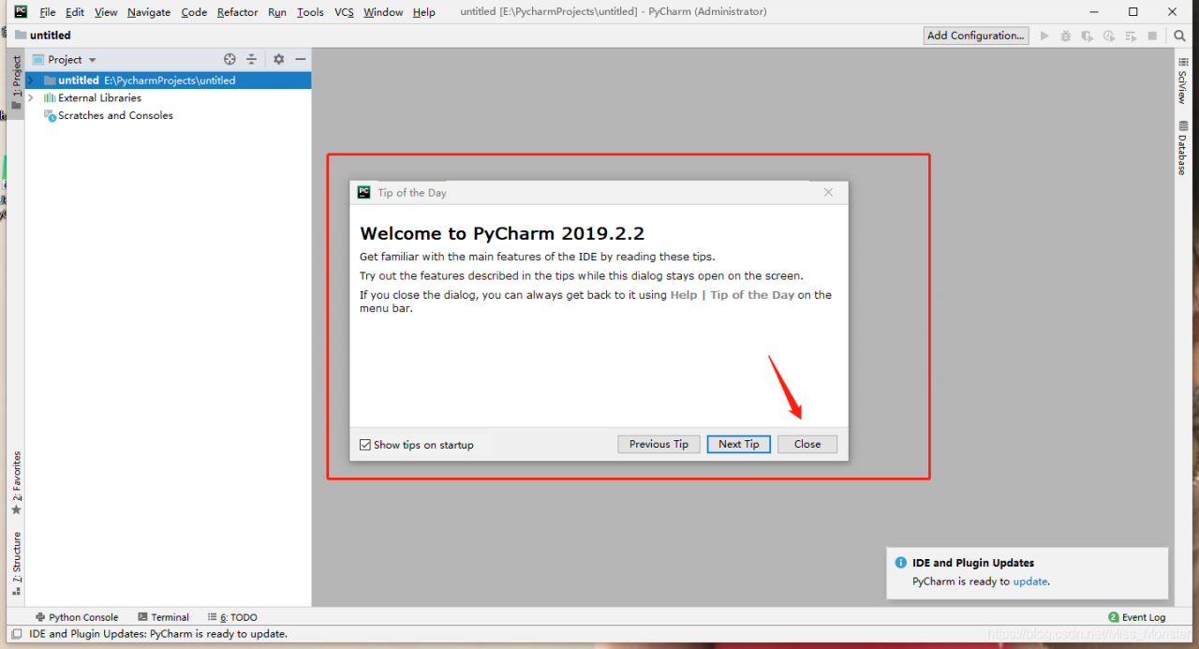Close the Tip of the Day dialog with X

coord(828,192)
